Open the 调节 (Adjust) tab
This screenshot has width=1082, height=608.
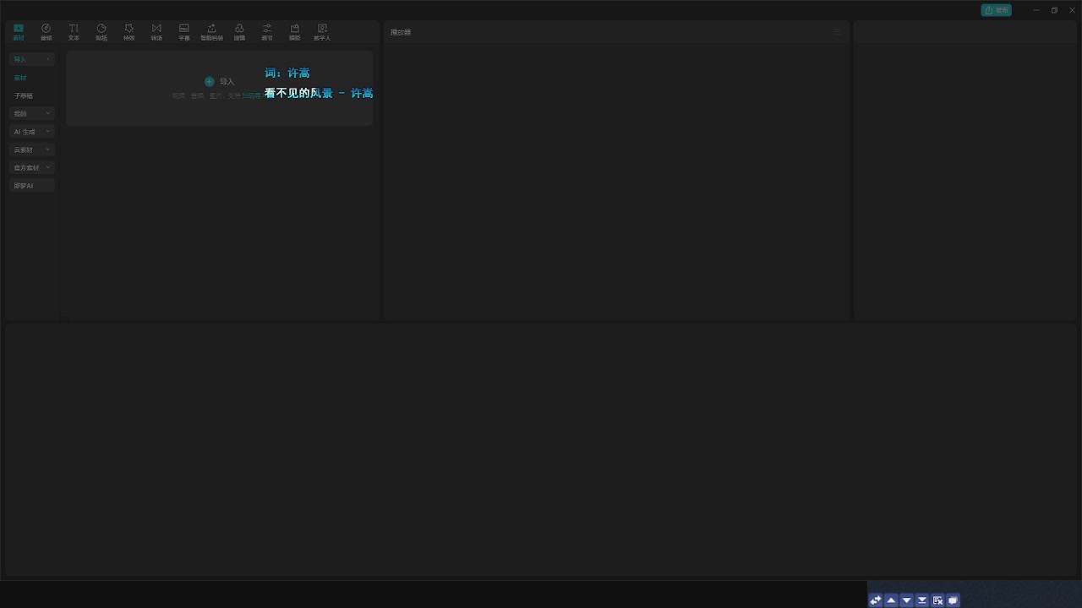coord(267,32)
